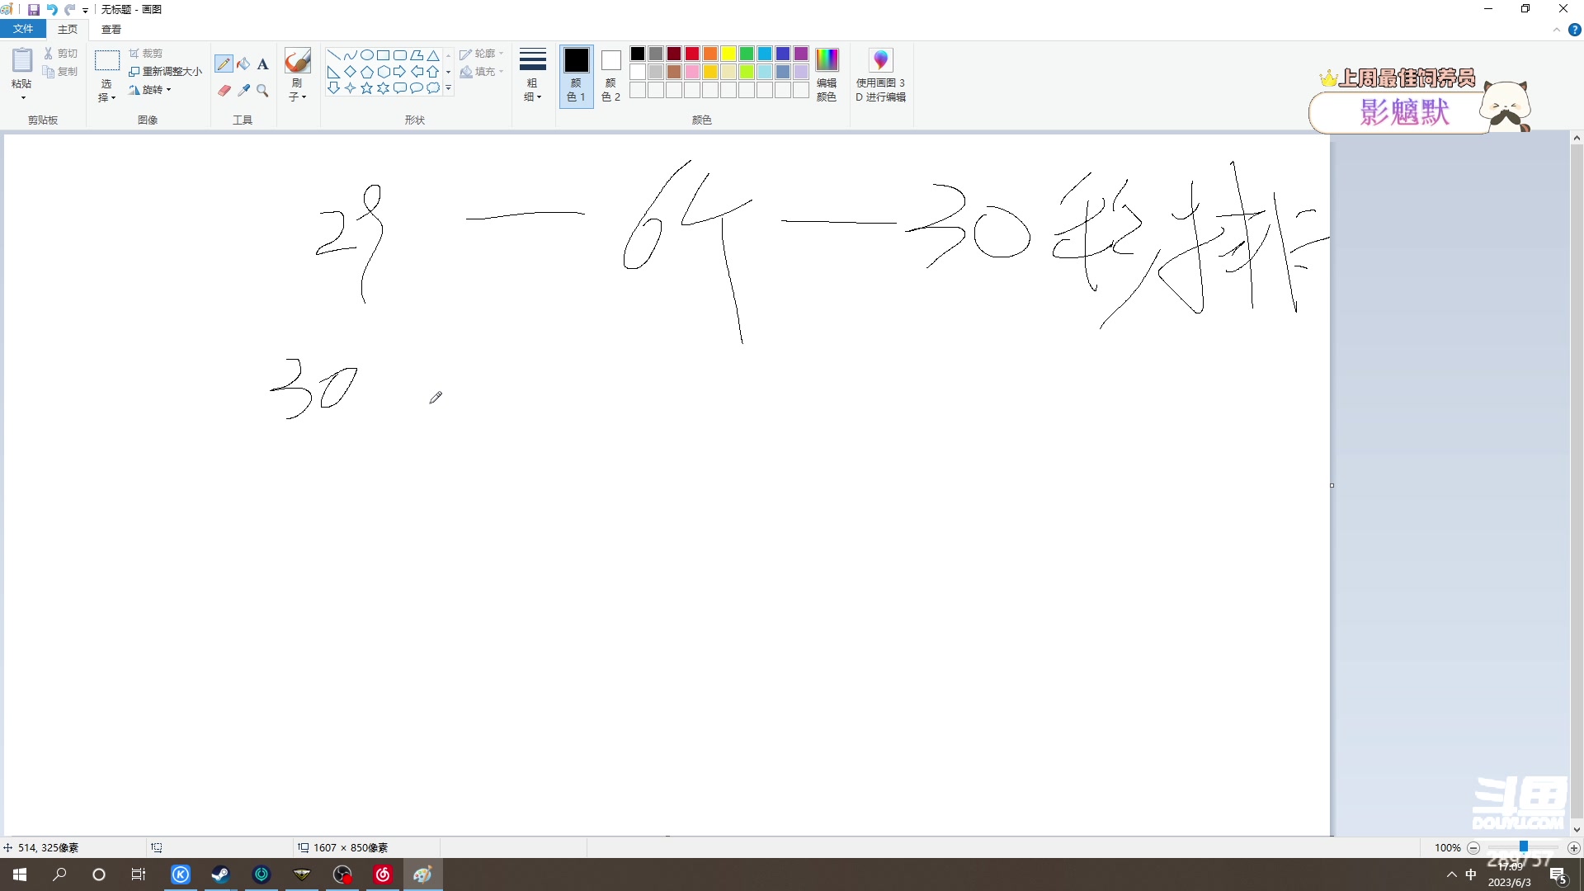This screenshot has width=1584, height=891.
Task: Pick the five-pointed star shape
Action: click(x=366, y=88)
